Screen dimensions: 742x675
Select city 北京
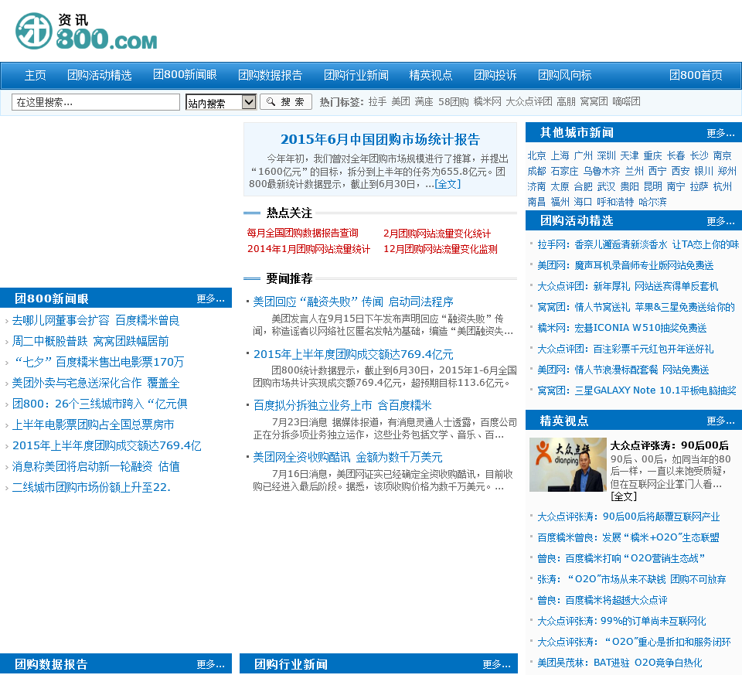536,155
